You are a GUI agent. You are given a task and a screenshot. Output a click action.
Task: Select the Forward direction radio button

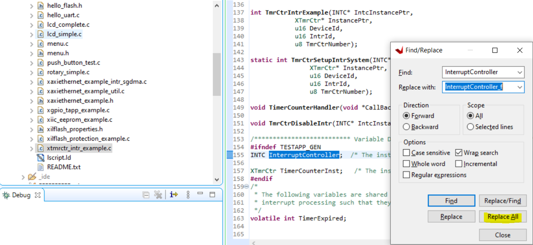click(x=406, y=116)
